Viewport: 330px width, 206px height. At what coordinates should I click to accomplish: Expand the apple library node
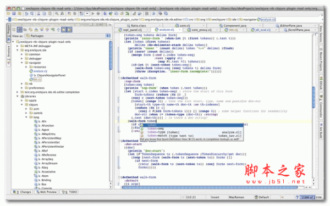21,101
